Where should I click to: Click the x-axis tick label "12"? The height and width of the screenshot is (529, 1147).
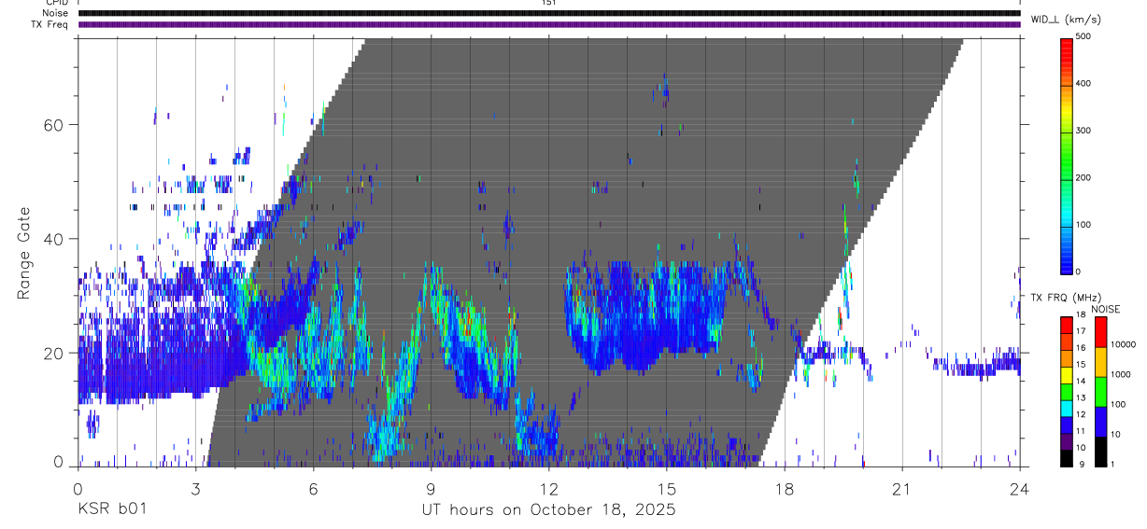pos(548,488)
